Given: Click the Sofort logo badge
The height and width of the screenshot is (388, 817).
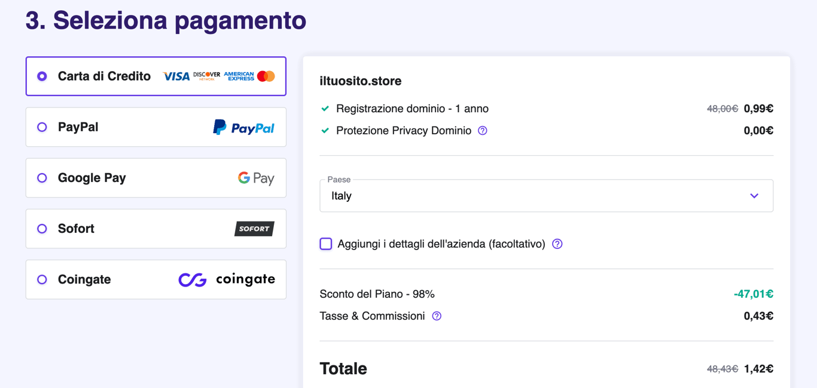Looking at the screenshot, I should (254, 228).
